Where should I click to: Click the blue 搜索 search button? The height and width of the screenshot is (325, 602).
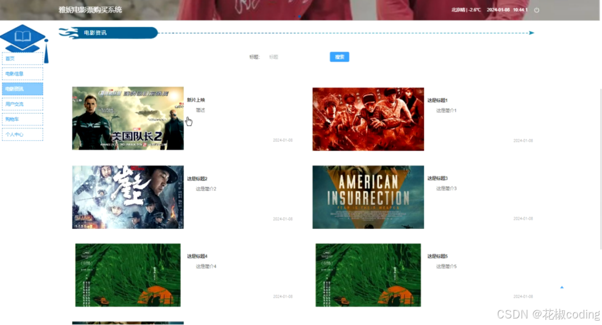339,57
